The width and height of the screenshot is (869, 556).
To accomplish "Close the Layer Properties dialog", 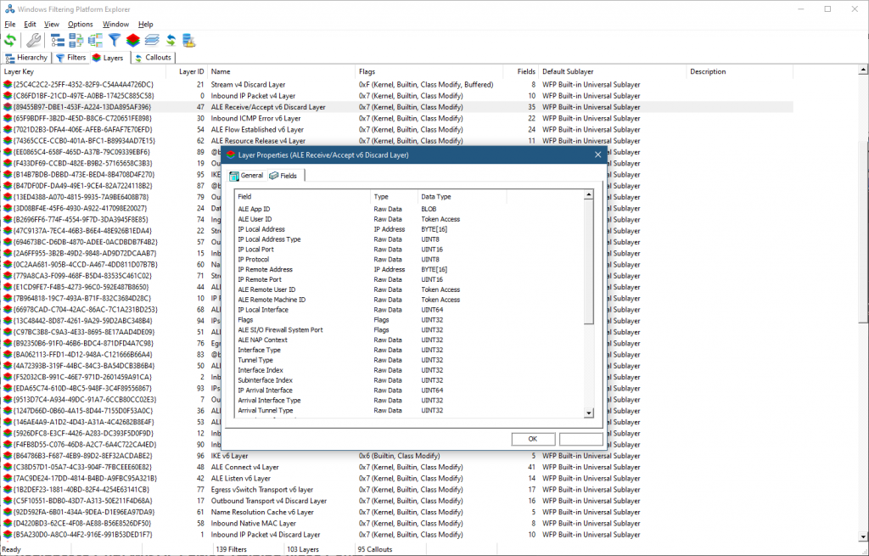I will tap(597, 155).
